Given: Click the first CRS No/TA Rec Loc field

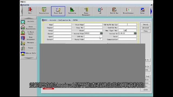Looking at the screenshot, I should (x=123, y=25).
